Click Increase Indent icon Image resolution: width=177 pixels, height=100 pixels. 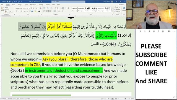click(58, 8)
